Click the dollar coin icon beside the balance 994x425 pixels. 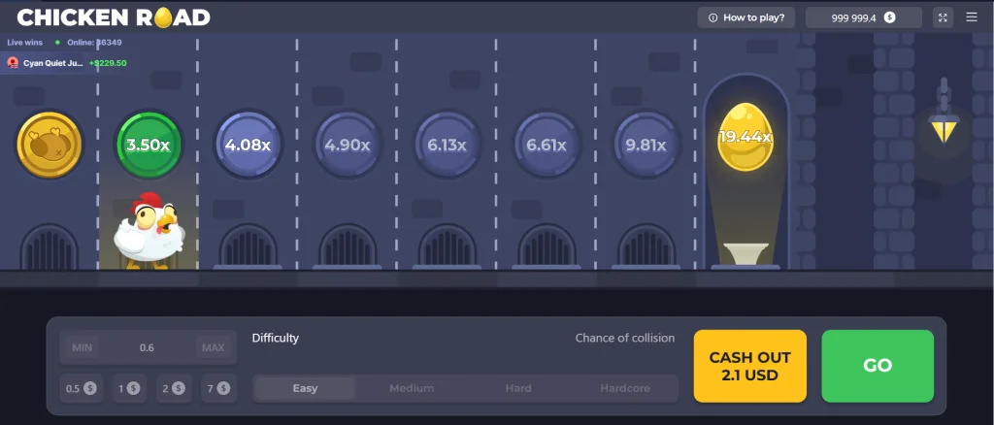coord(889,17)
